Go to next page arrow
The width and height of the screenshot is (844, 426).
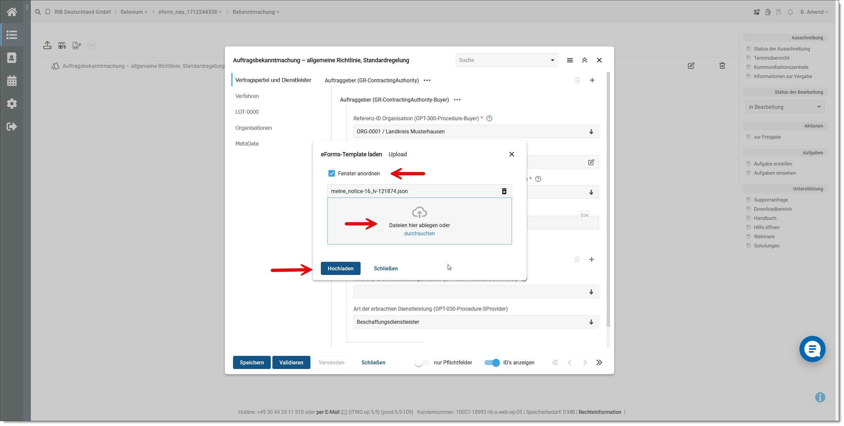coord(585,362)
